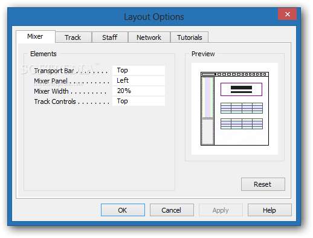313x238 pixels.
Task: Open the Staff tab
Action: (x=110, y=37)
